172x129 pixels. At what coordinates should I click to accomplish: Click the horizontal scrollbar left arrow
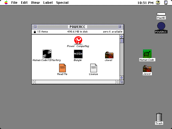click(x=34, y=82)
